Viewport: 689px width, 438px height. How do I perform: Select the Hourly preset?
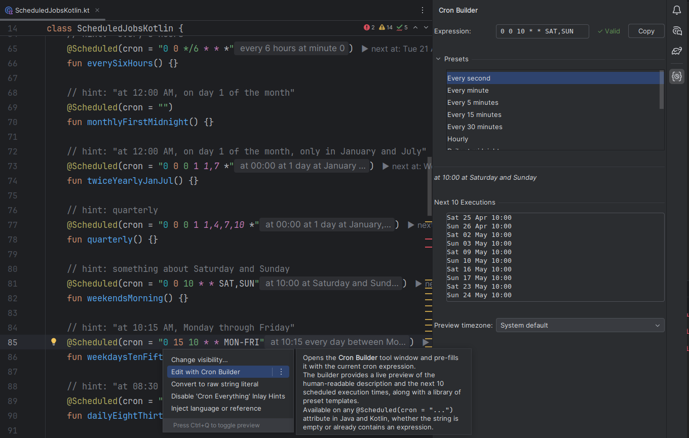coord(553,139)
